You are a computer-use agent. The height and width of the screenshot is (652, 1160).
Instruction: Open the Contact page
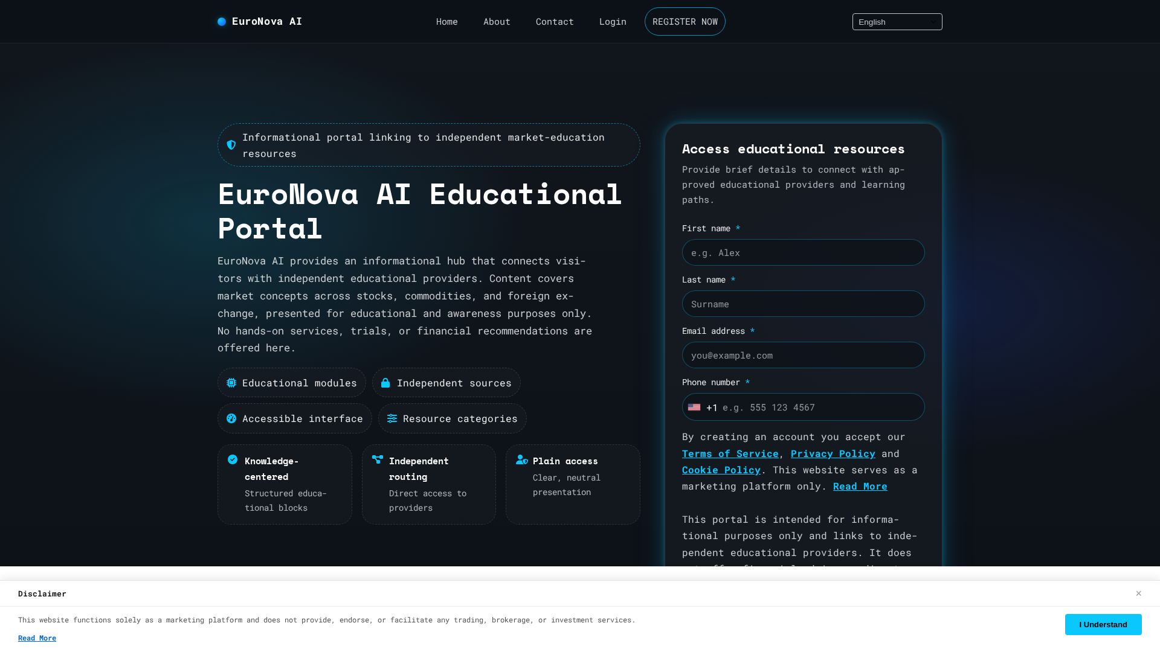(x=555, y=22)
